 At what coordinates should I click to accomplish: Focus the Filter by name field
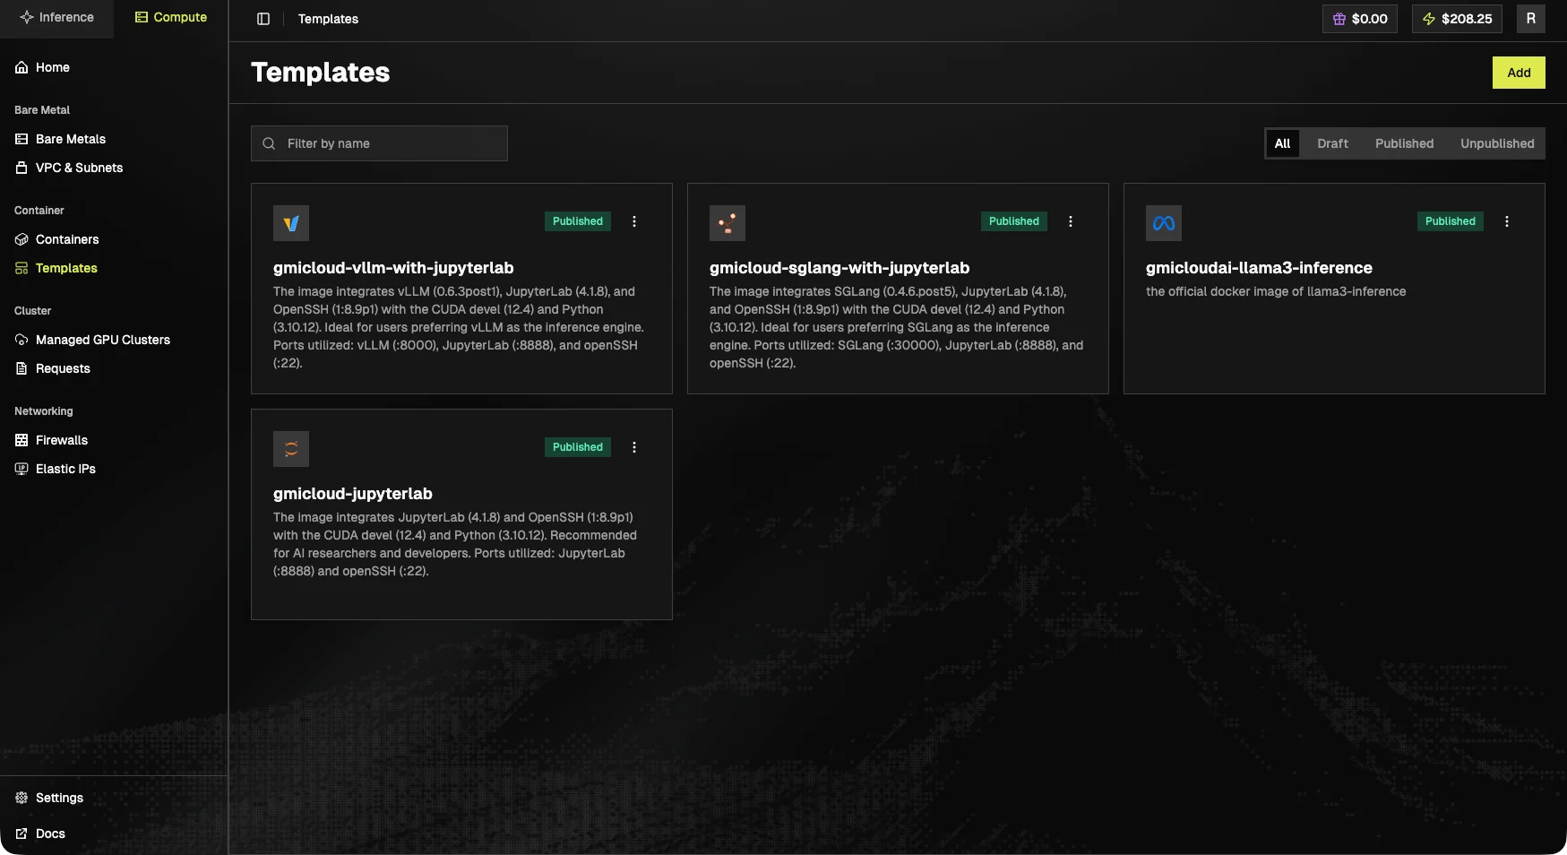[x=379, y=143]
